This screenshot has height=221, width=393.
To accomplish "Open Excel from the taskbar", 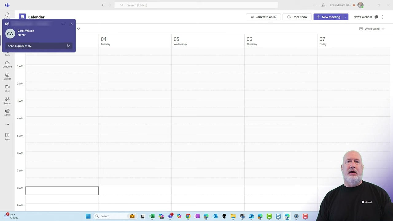I will point(152,216).
